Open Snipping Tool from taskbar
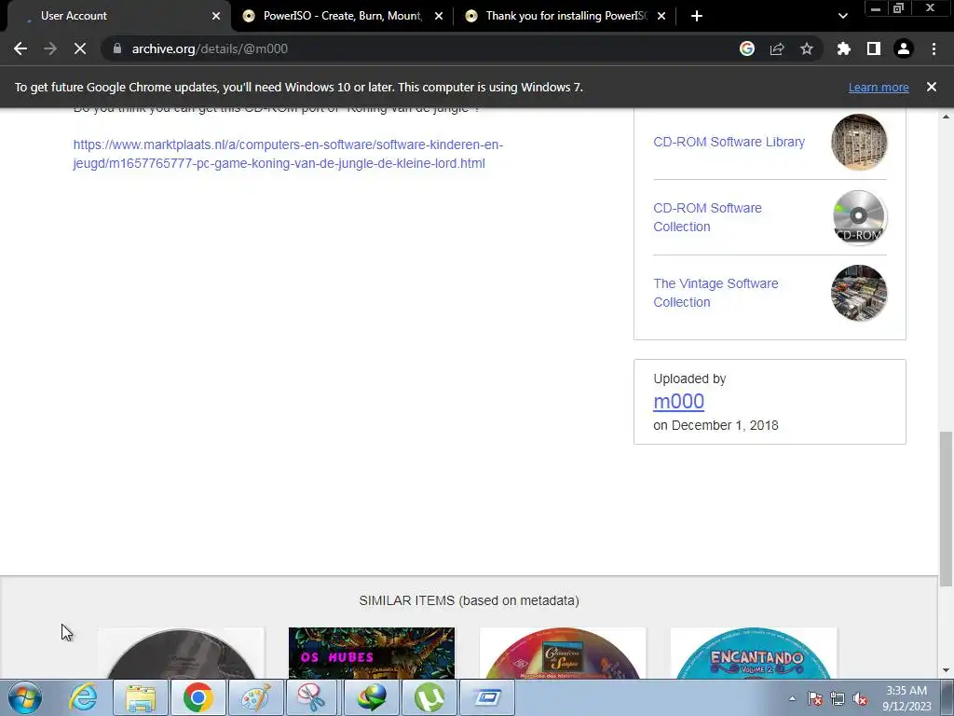 pos(311,697)
